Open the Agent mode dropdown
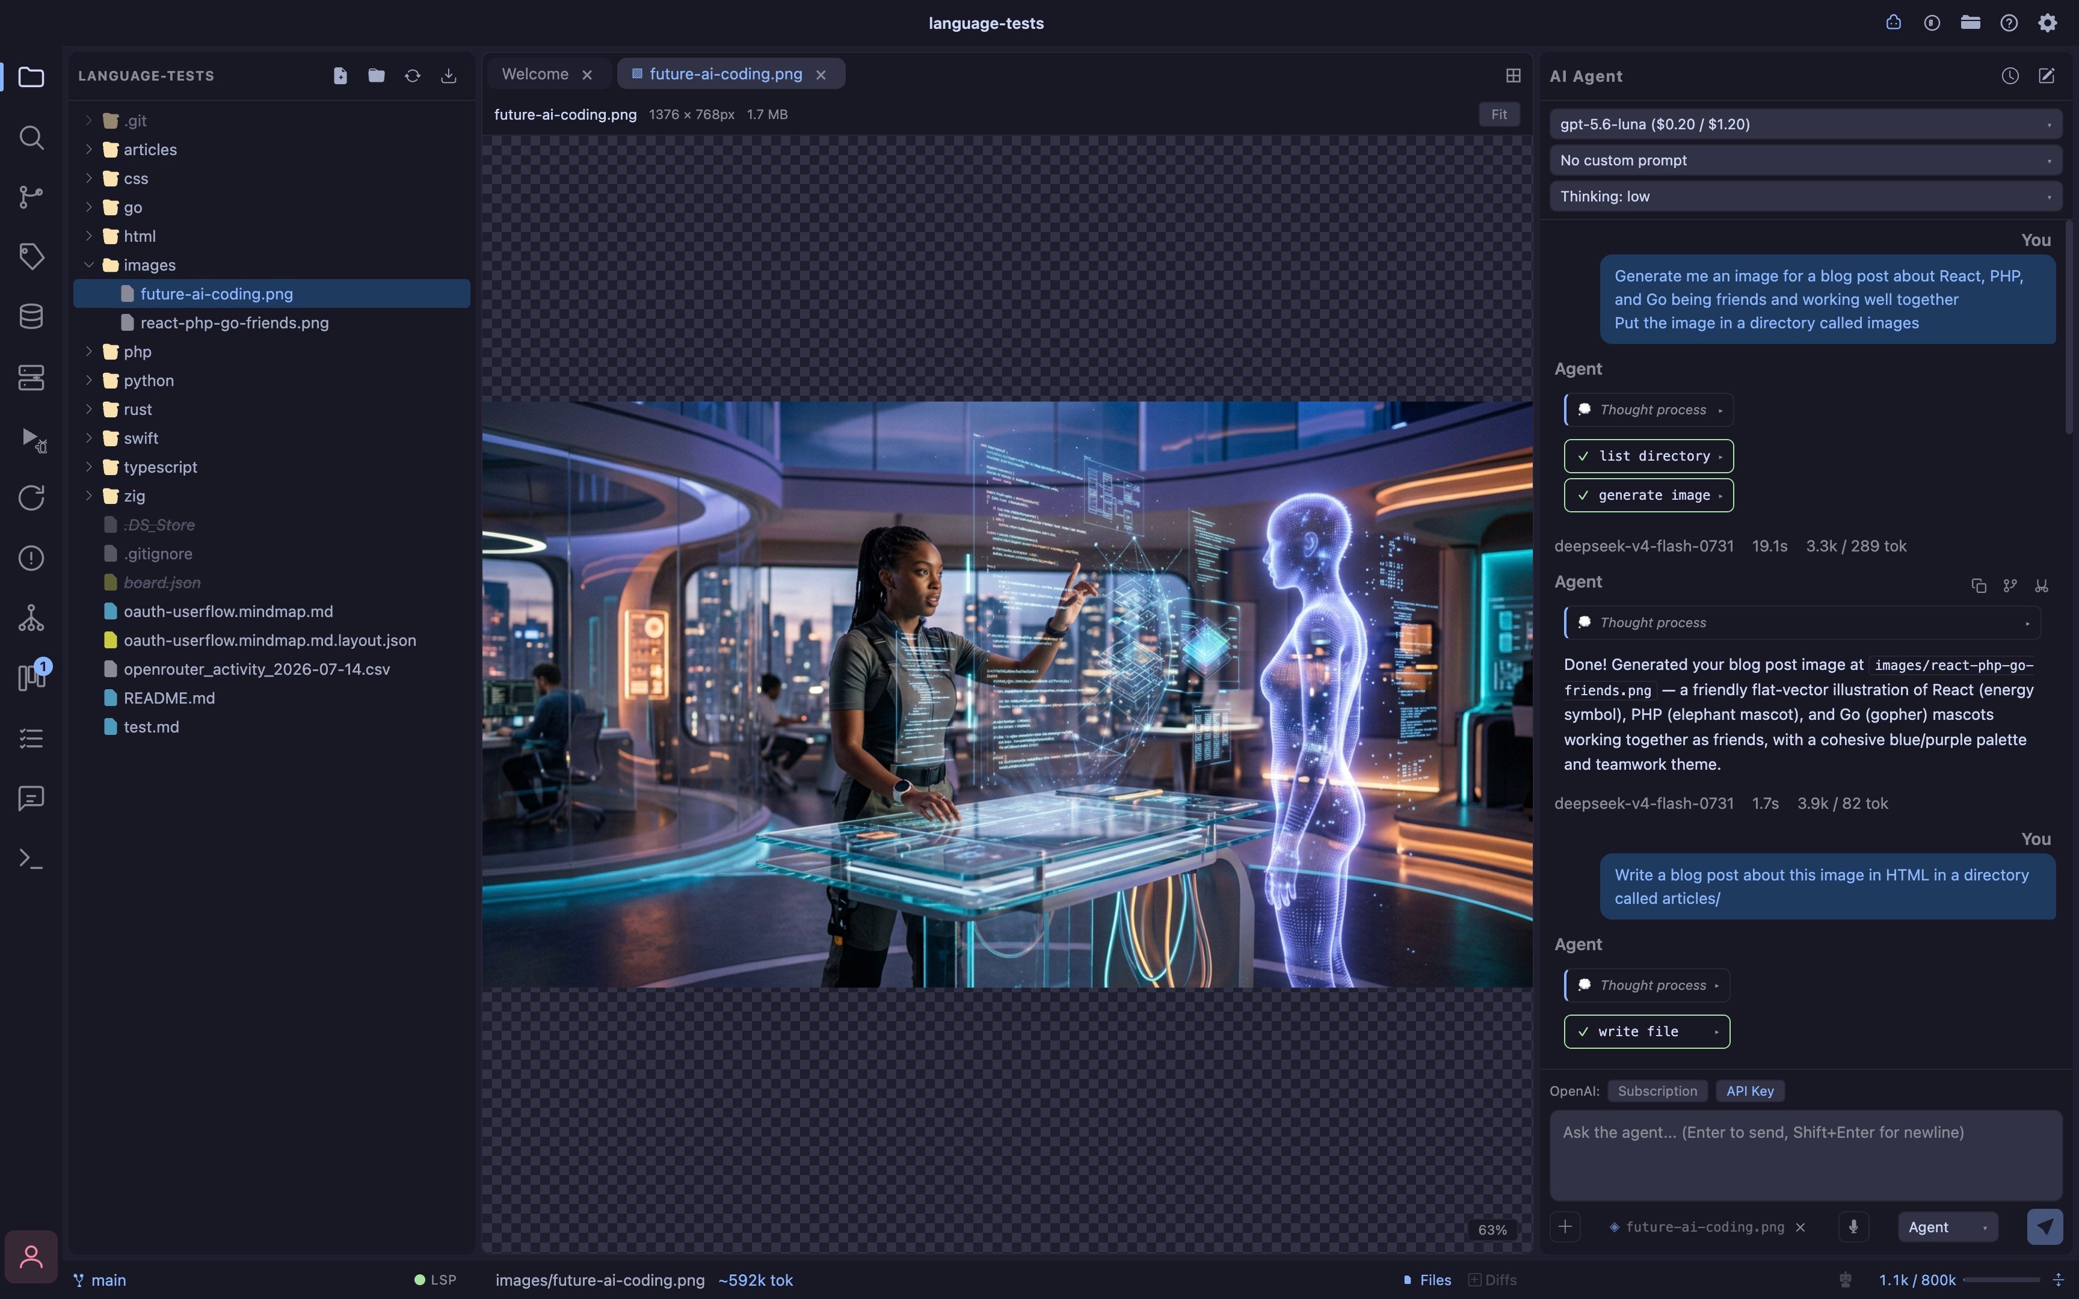This screenshot has width=2079, height=1299. [x=1947, y=1227]
